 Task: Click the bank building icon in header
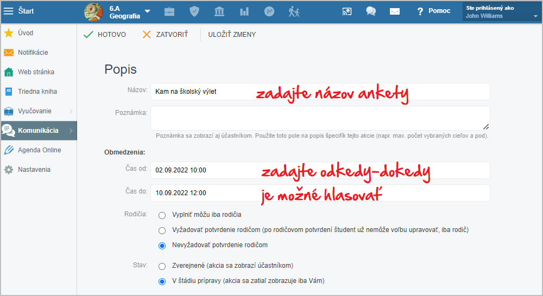click(x=219, y=11)
